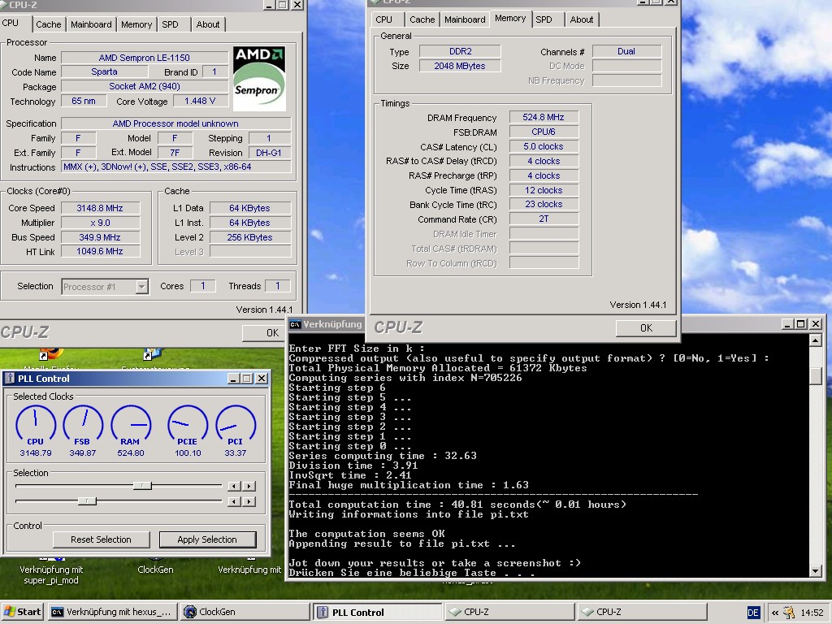Click the processor Name field AMD Sempron LE-1150

[145, 58]
